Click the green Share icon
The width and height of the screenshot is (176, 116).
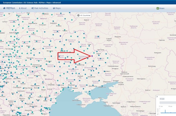pos(158,9)
